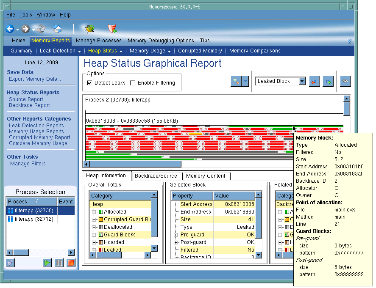The width and height of the screenshot is (376, 288).
Task: Expand the Allocated tree node
Action: (x=94, y=212)
